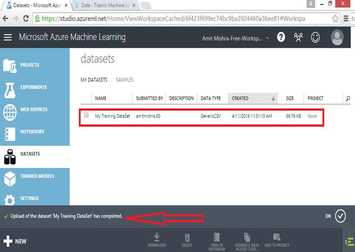Open a new browser tab
This screenshot has height=252, width=355.
click(146, 5)
